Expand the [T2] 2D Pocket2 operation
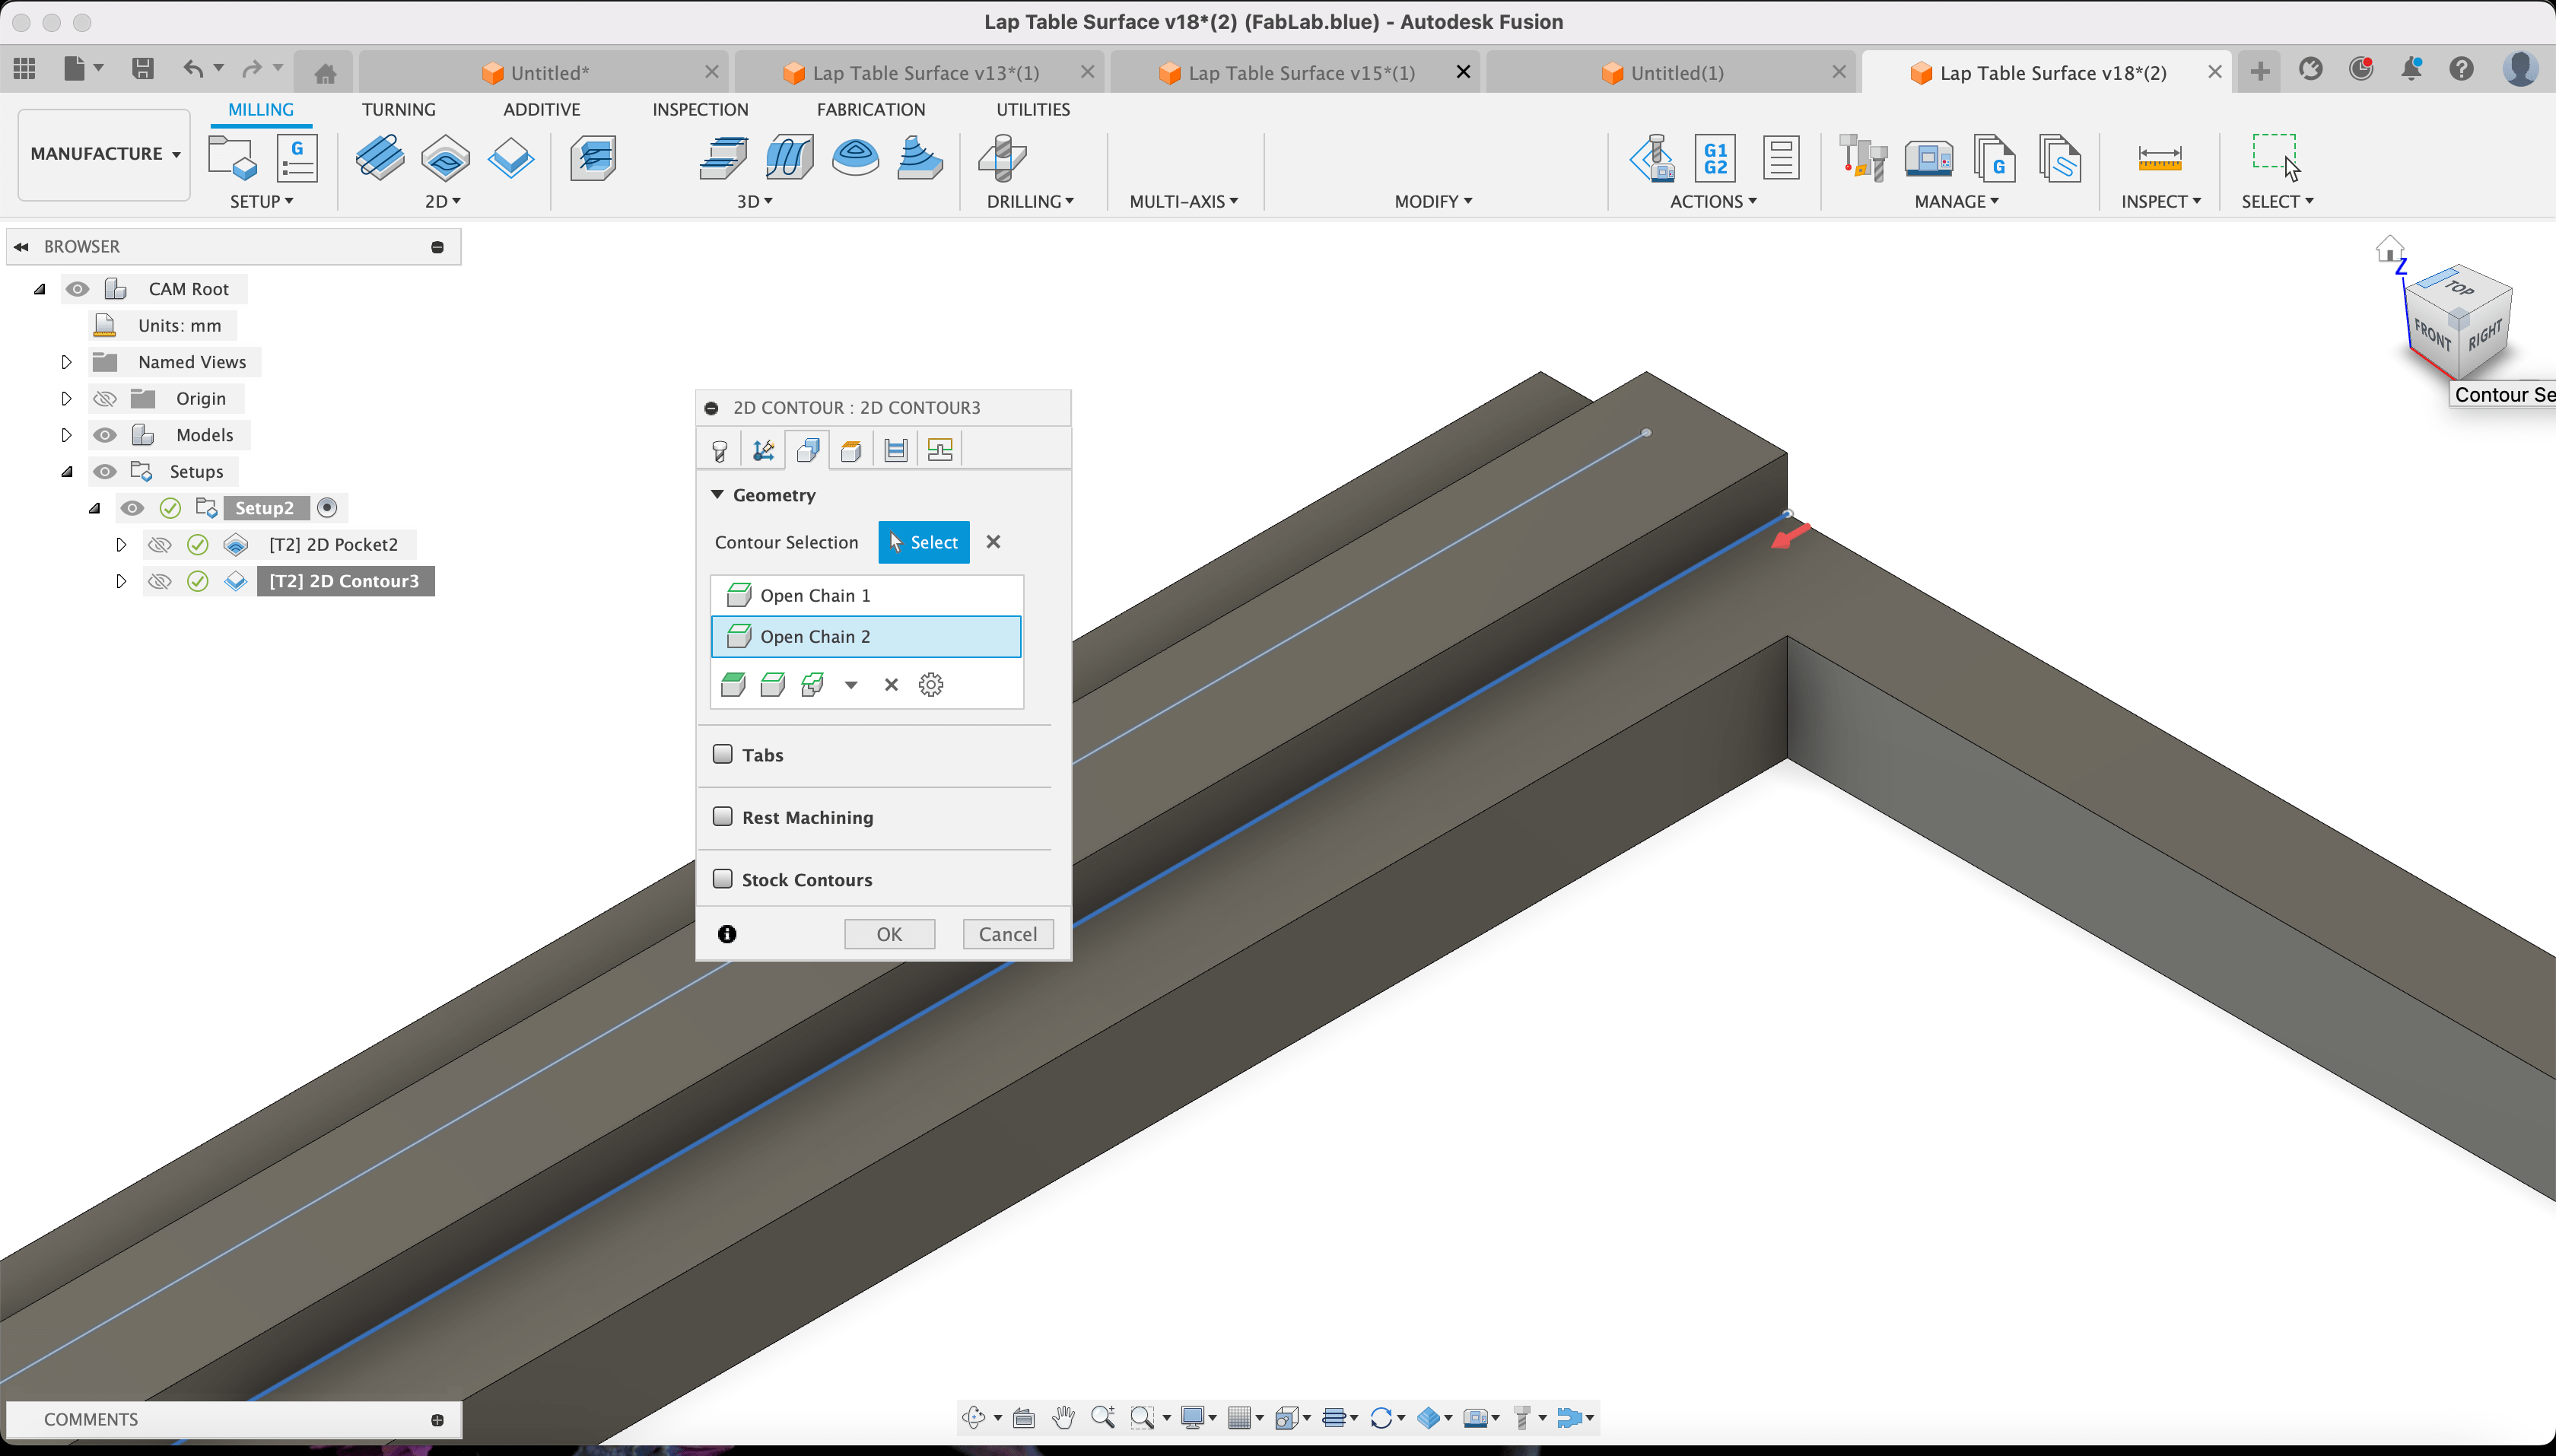The height and width of the screenshot is (1456, 2556). coord(121,545)
